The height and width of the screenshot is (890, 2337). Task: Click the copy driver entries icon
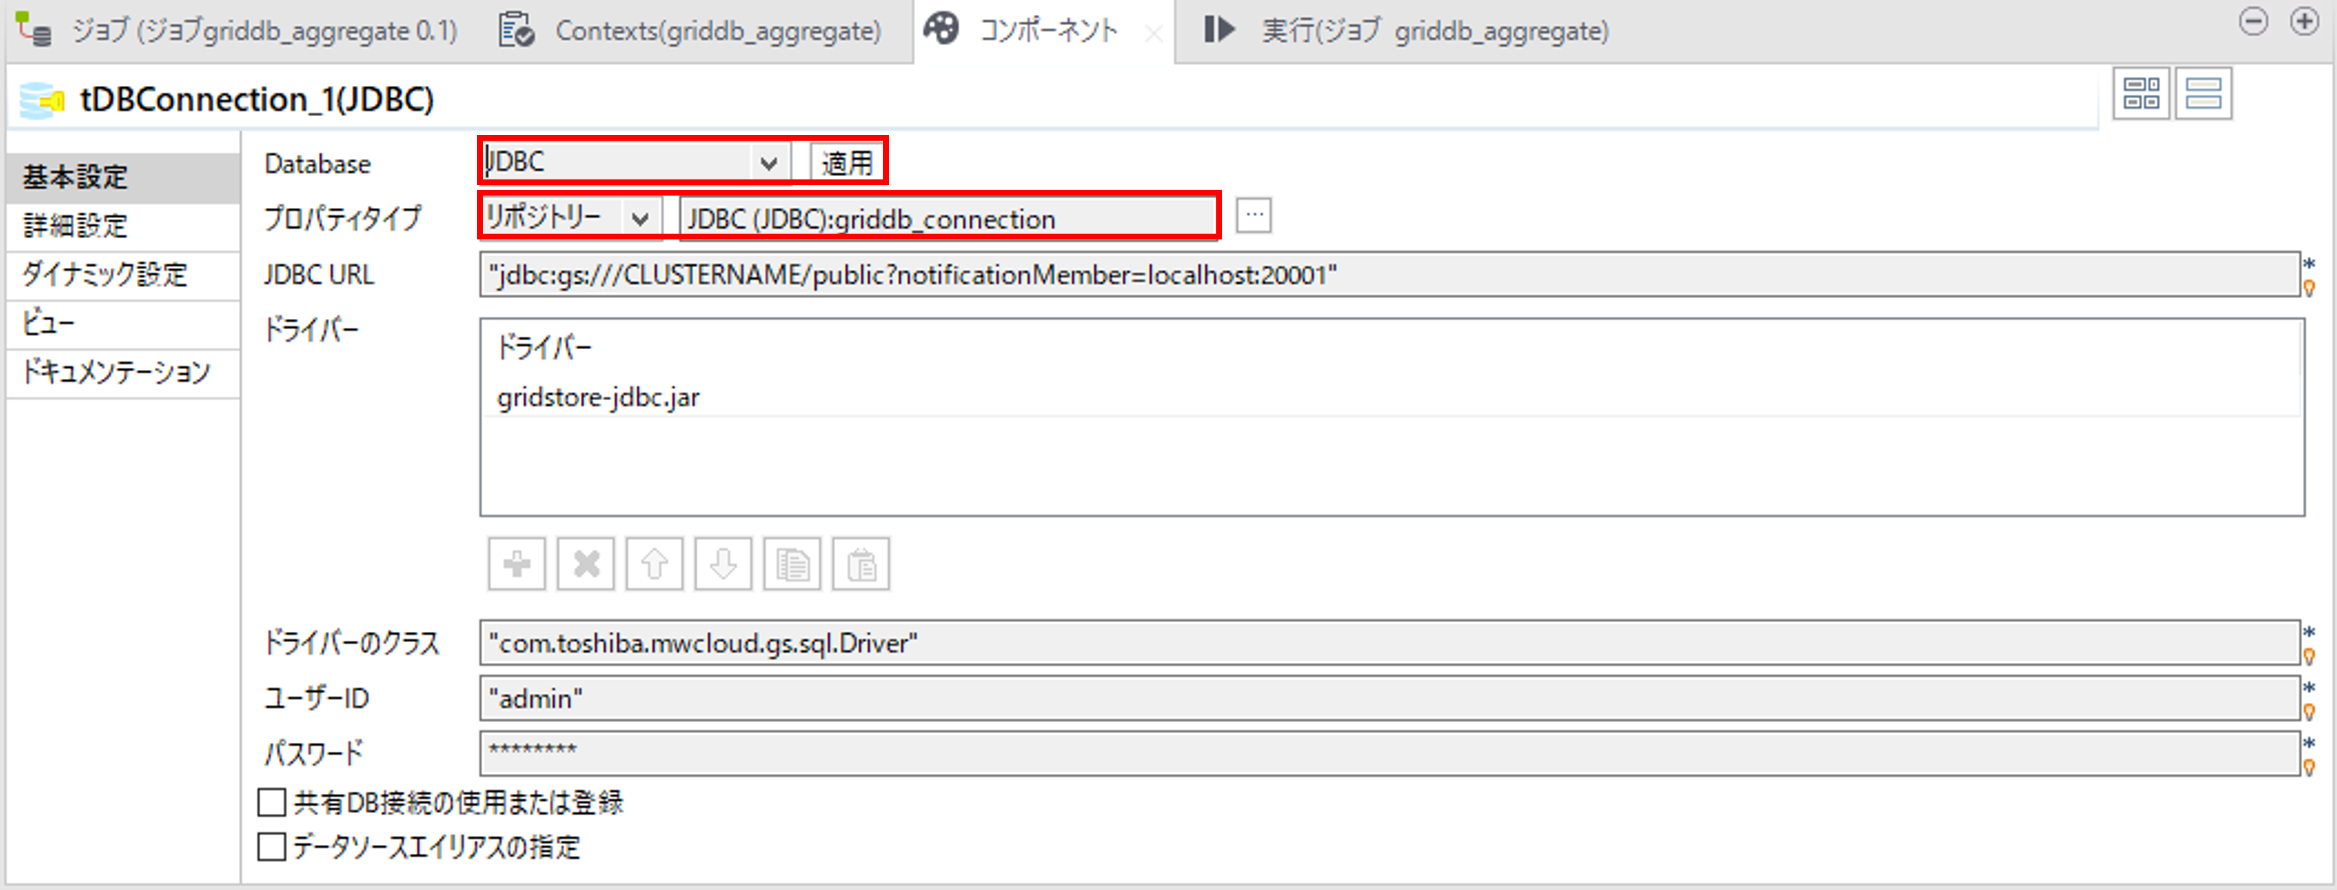click(x=792, y=564)
